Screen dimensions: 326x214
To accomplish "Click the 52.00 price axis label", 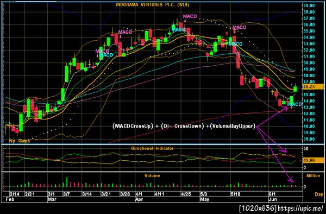I will pos(309,50).
